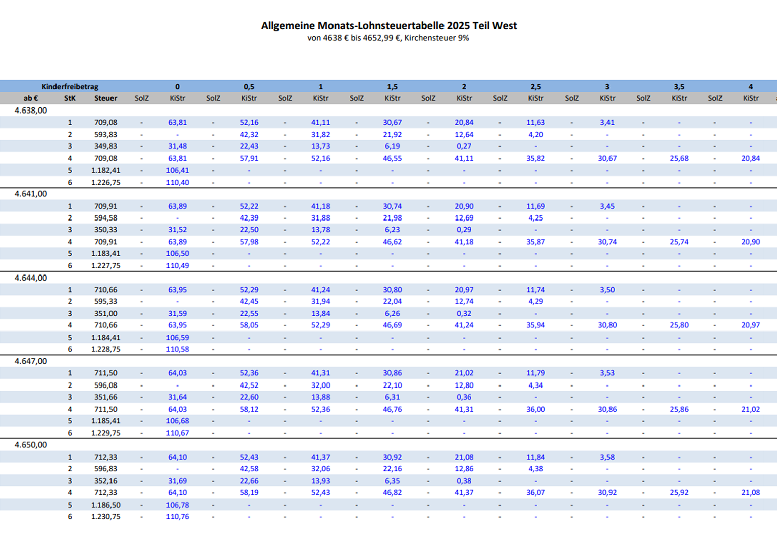Select the KiStr value '106,41'
The height and width of the screenshot is (551, 777).
click(177, 170)
